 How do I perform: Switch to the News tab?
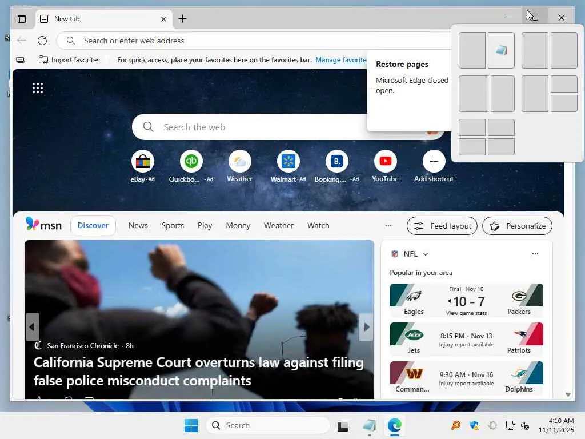click(x=138, y=225)
